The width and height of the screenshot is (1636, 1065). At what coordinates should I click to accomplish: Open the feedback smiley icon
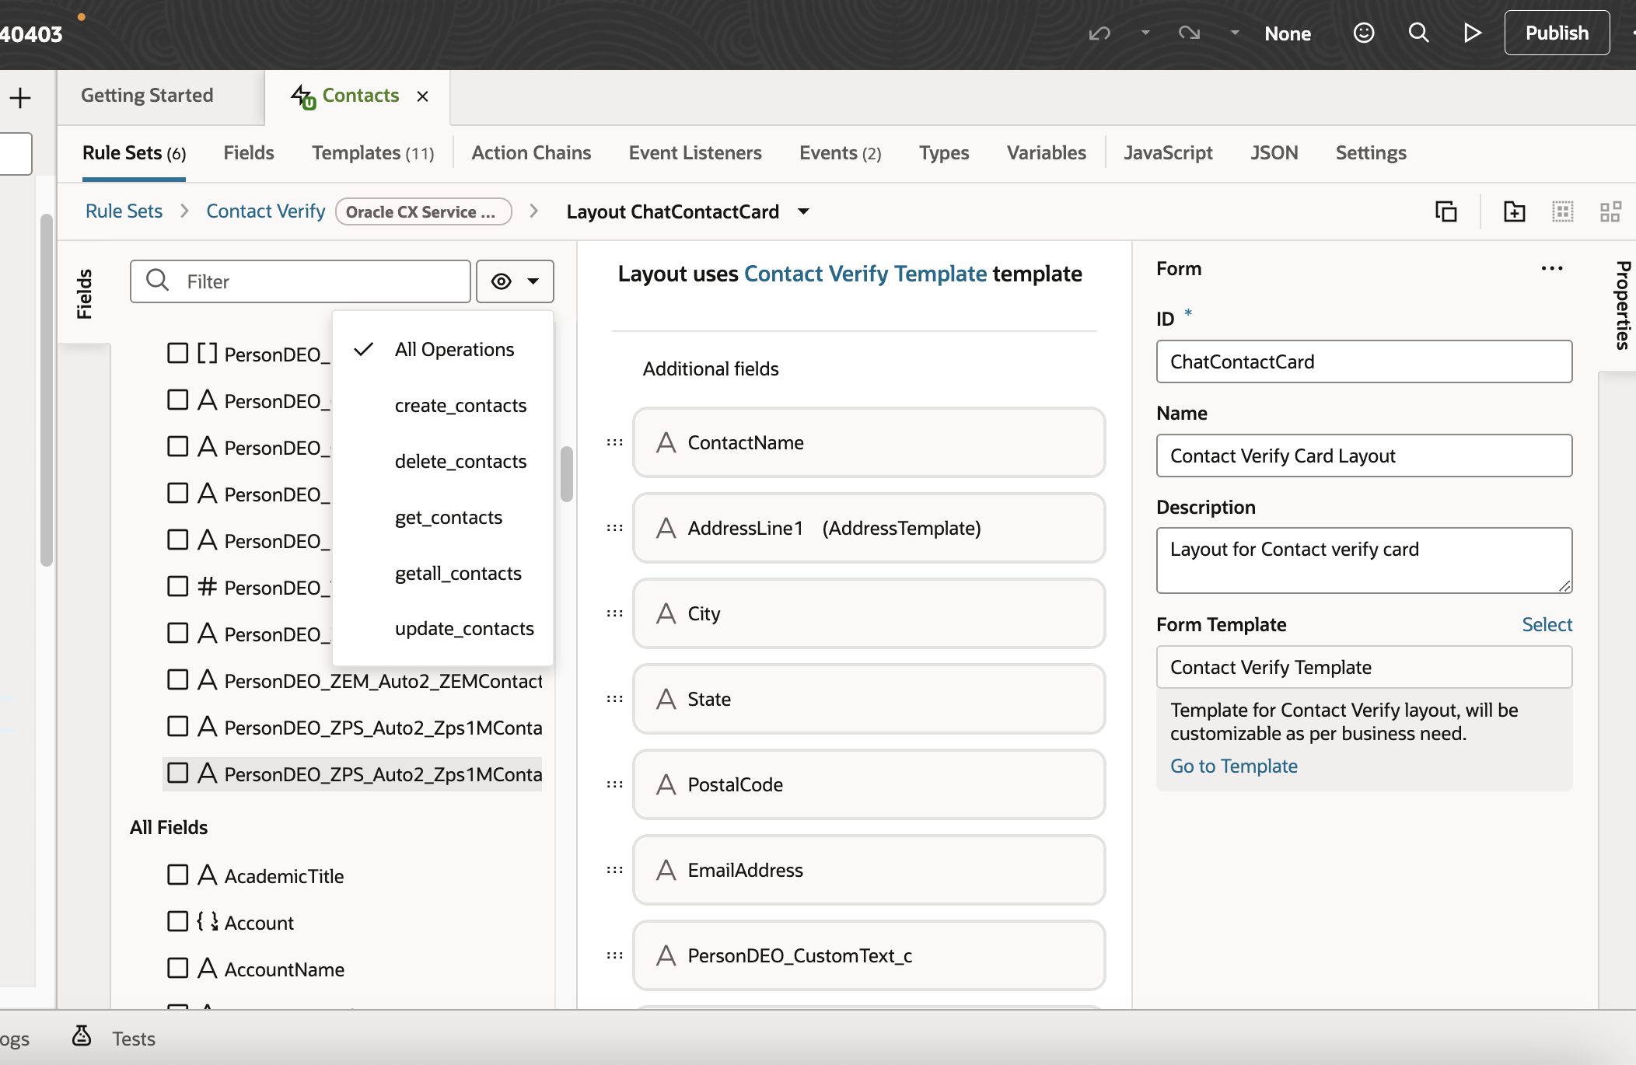click(1364, 33)
